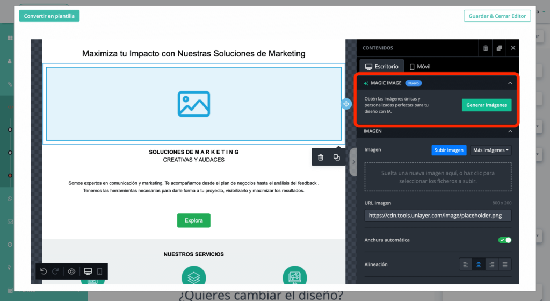Select the image placeholder in the canvas
This screenshot has height=301, width=550.
[x=193, y=104]
